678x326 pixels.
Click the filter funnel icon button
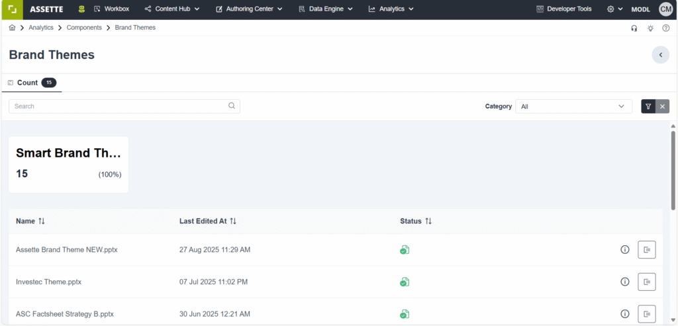pos(648,106)
